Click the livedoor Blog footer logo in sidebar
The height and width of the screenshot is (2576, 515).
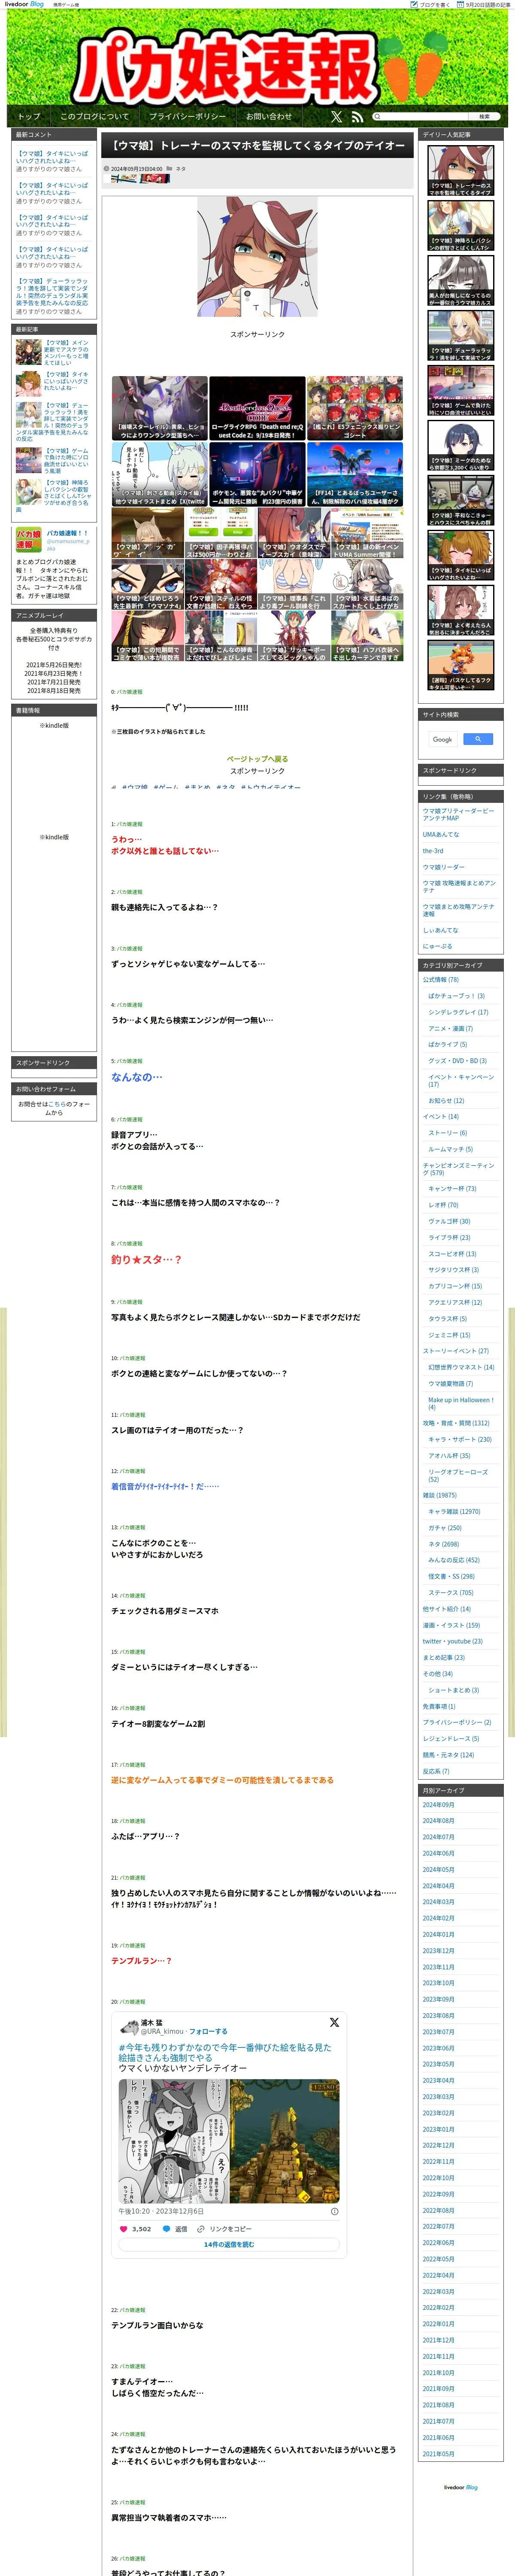click(x=460, y=2487)
